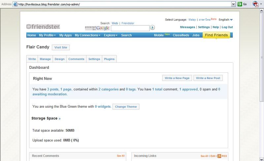This screenshot has width=264, height=161.
Task: Click the Flair Candy blog title
Action: tap(38, 47)
